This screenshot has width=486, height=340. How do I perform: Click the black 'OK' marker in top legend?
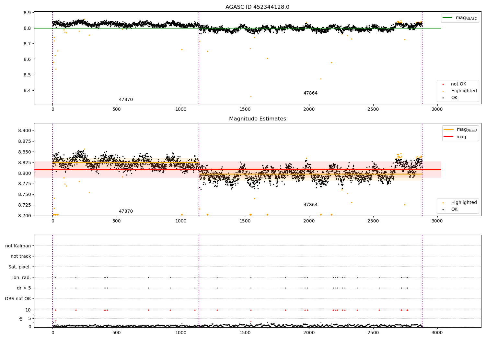[443, 98]
